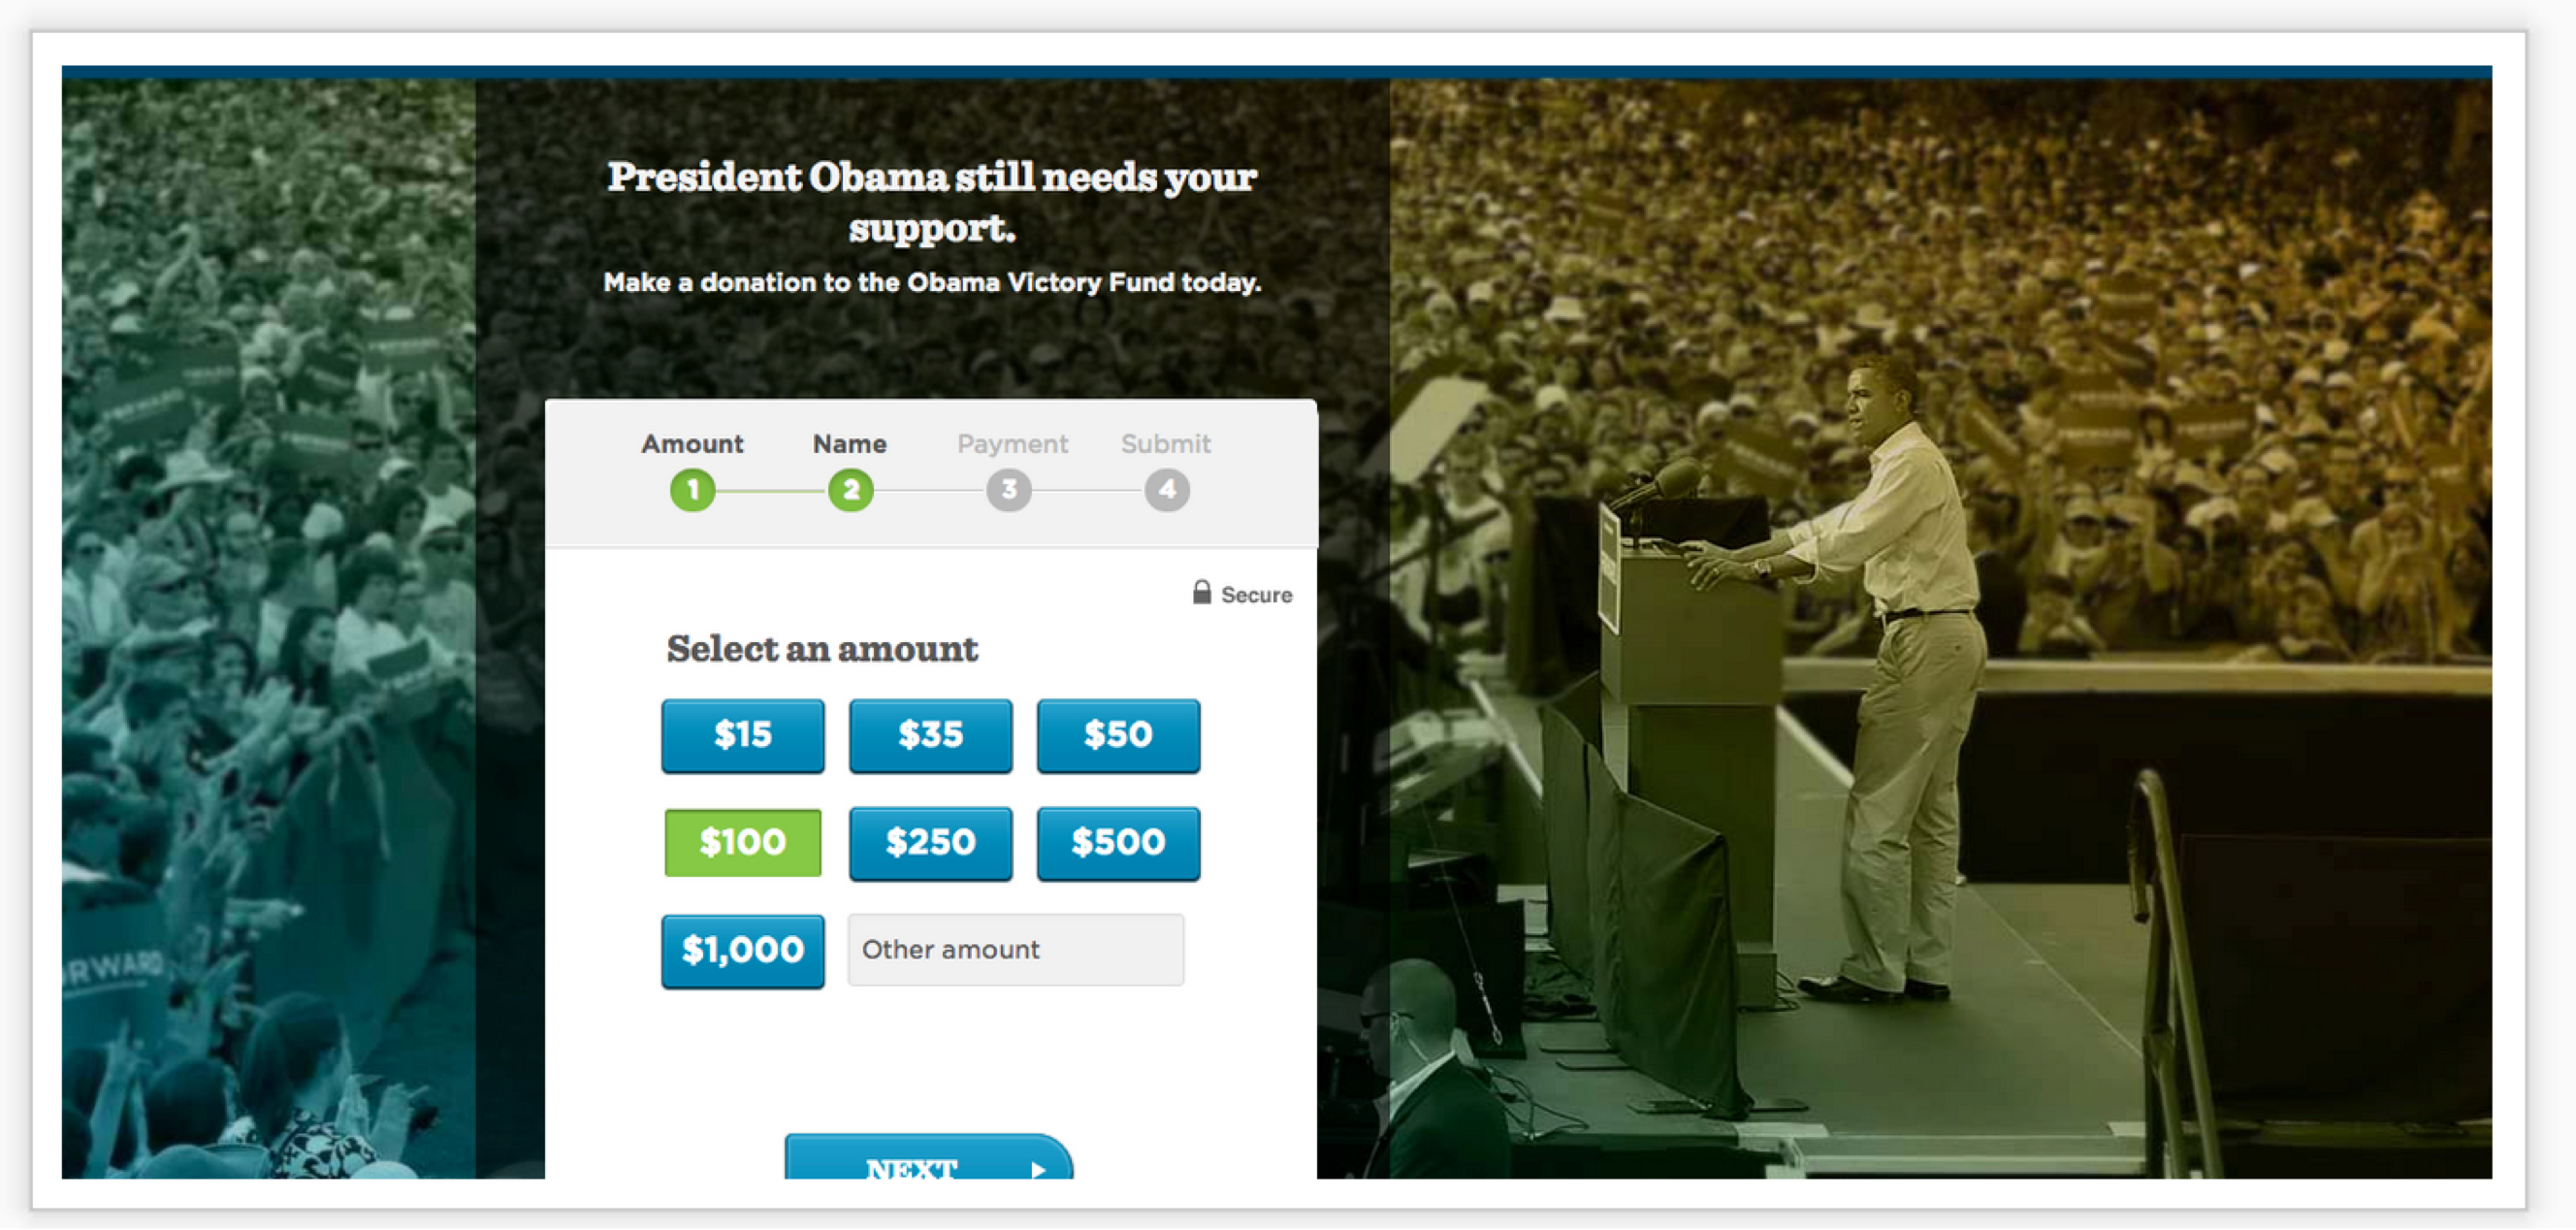This screenshot has height=1230, width=2576.
Task: Click the step 4 circle icon
Action: click(x=1167, y=490)
